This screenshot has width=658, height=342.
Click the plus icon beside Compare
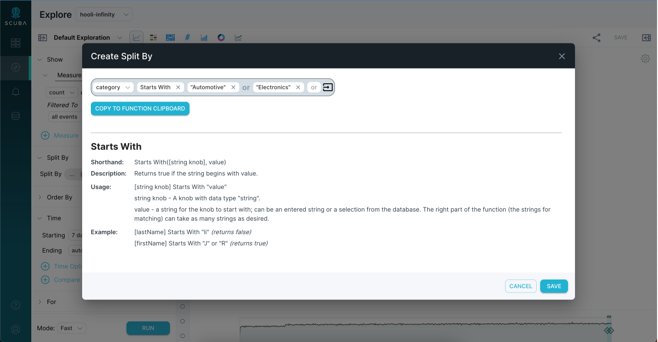[45, 280]
